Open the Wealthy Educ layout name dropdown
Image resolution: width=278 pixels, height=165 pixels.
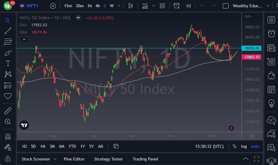tap(251, 6)
